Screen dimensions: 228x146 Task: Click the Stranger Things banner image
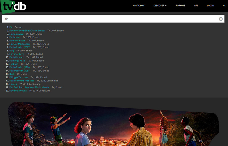click(x=113, y=124)
